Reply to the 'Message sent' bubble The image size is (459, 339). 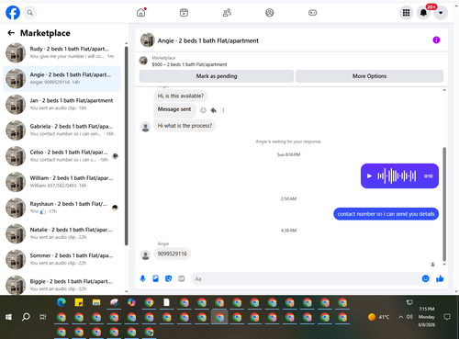[x=214, y=110]
